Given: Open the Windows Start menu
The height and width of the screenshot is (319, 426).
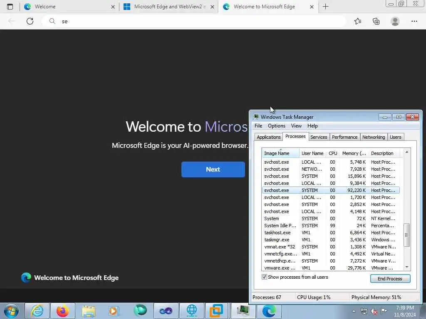Looking at the screenshot, I should click(11, 311).
